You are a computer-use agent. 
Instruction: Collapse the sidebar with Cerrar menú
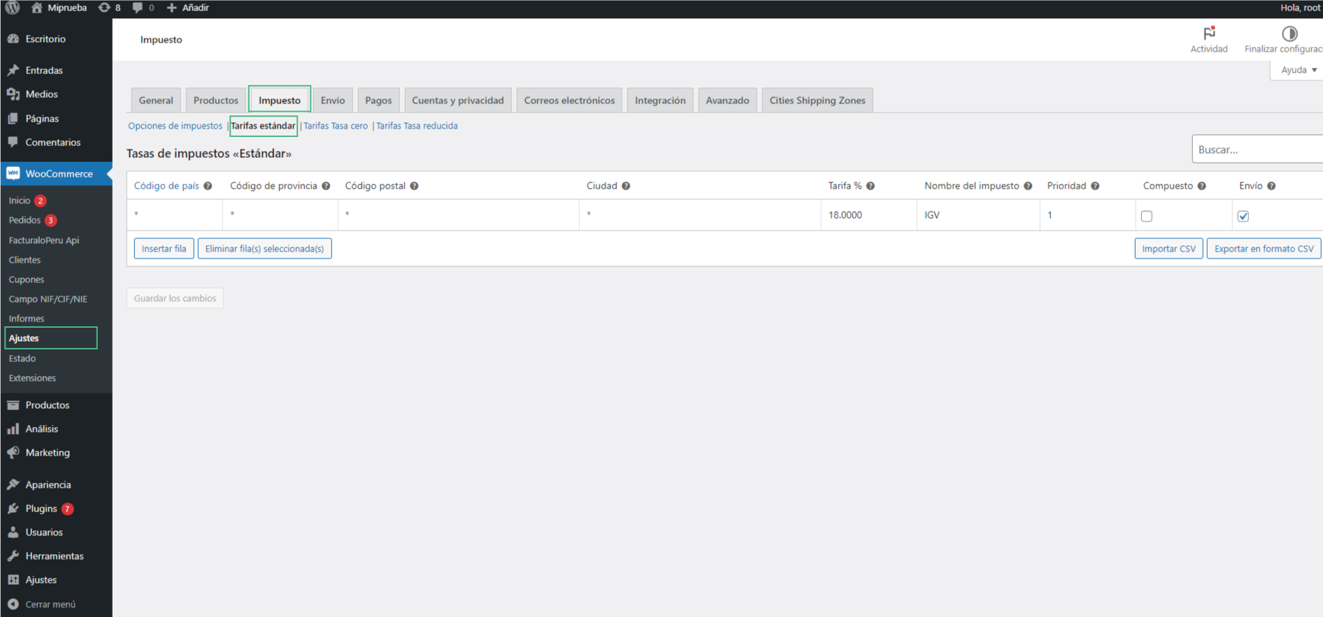pyautogui.click(x=50, y=604)
